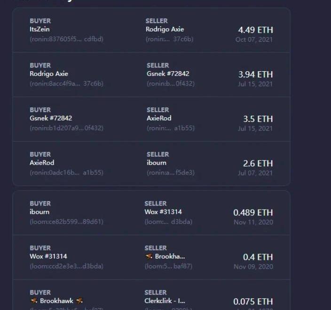The height and width of the screenshot is (310, 331).
Task: Select the 3.94 ETH transaction
Action: tap(255, 75)
